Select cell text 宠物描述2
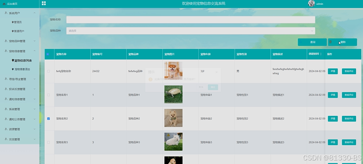This screenshot has height=164, width=363. pyautogui.click(x=278, y=119)
